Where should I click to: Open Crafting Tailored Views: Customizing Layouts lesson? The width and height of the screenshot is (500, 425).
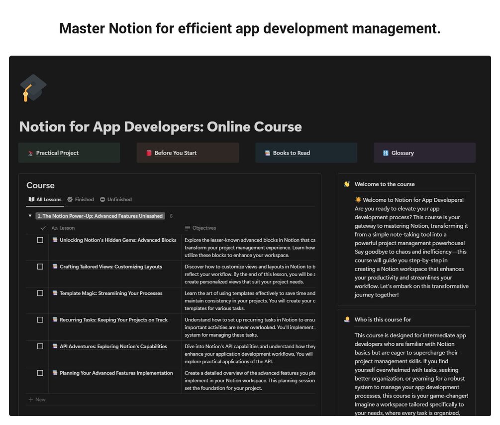(x=111, y=267)
